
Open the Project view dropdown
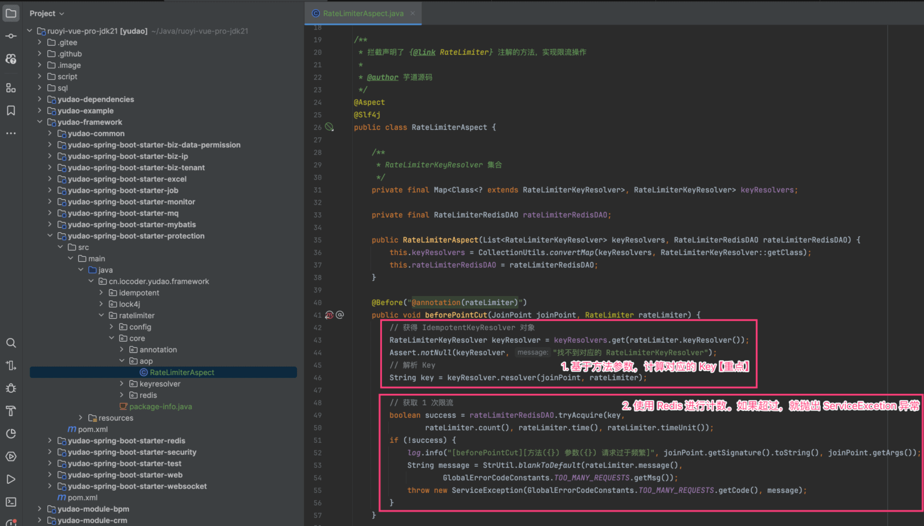[x=47, y=13]
